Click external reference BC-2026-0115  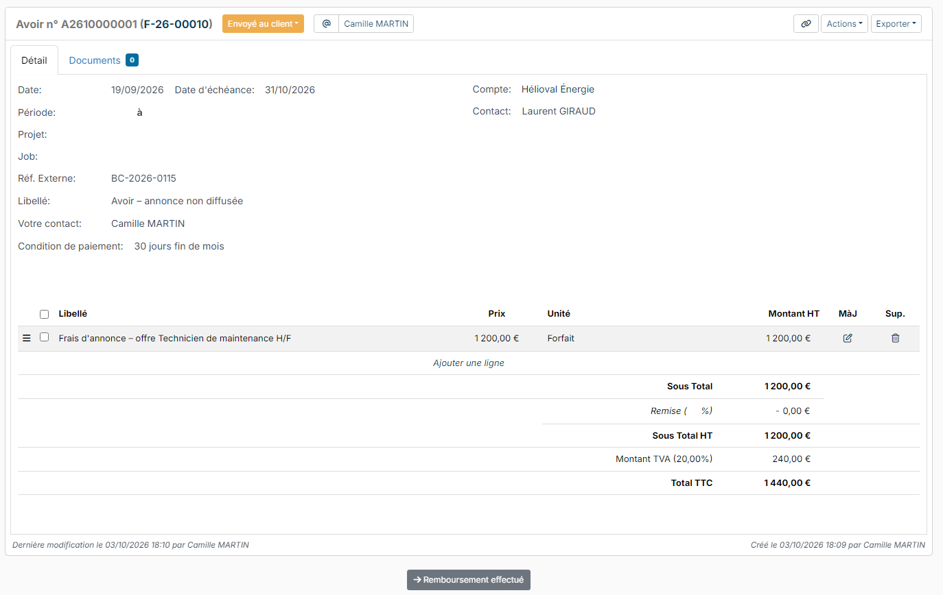coord(143,179)
